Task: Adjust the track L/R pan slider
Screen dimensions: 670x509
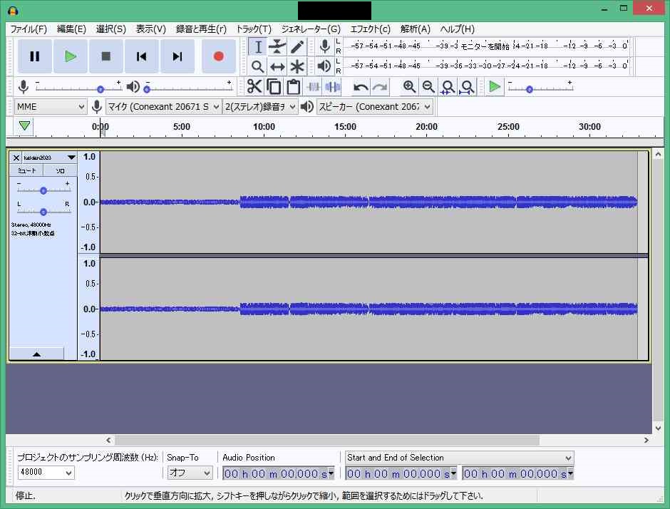Action: pos(43,212)
